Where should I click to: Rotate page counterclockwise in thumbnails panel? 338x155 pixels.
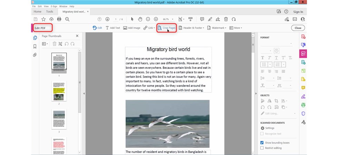[x=67, y=44]
